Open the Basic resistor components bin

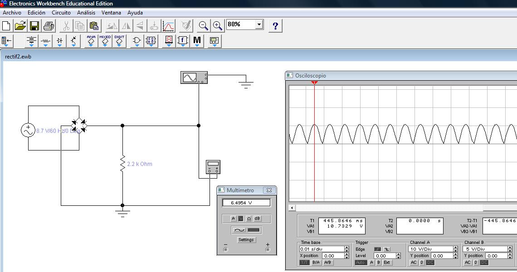(45, 41)
